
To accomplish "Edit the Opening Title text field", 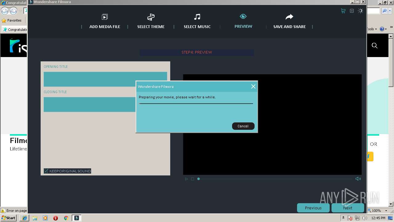I will (105, 79).
